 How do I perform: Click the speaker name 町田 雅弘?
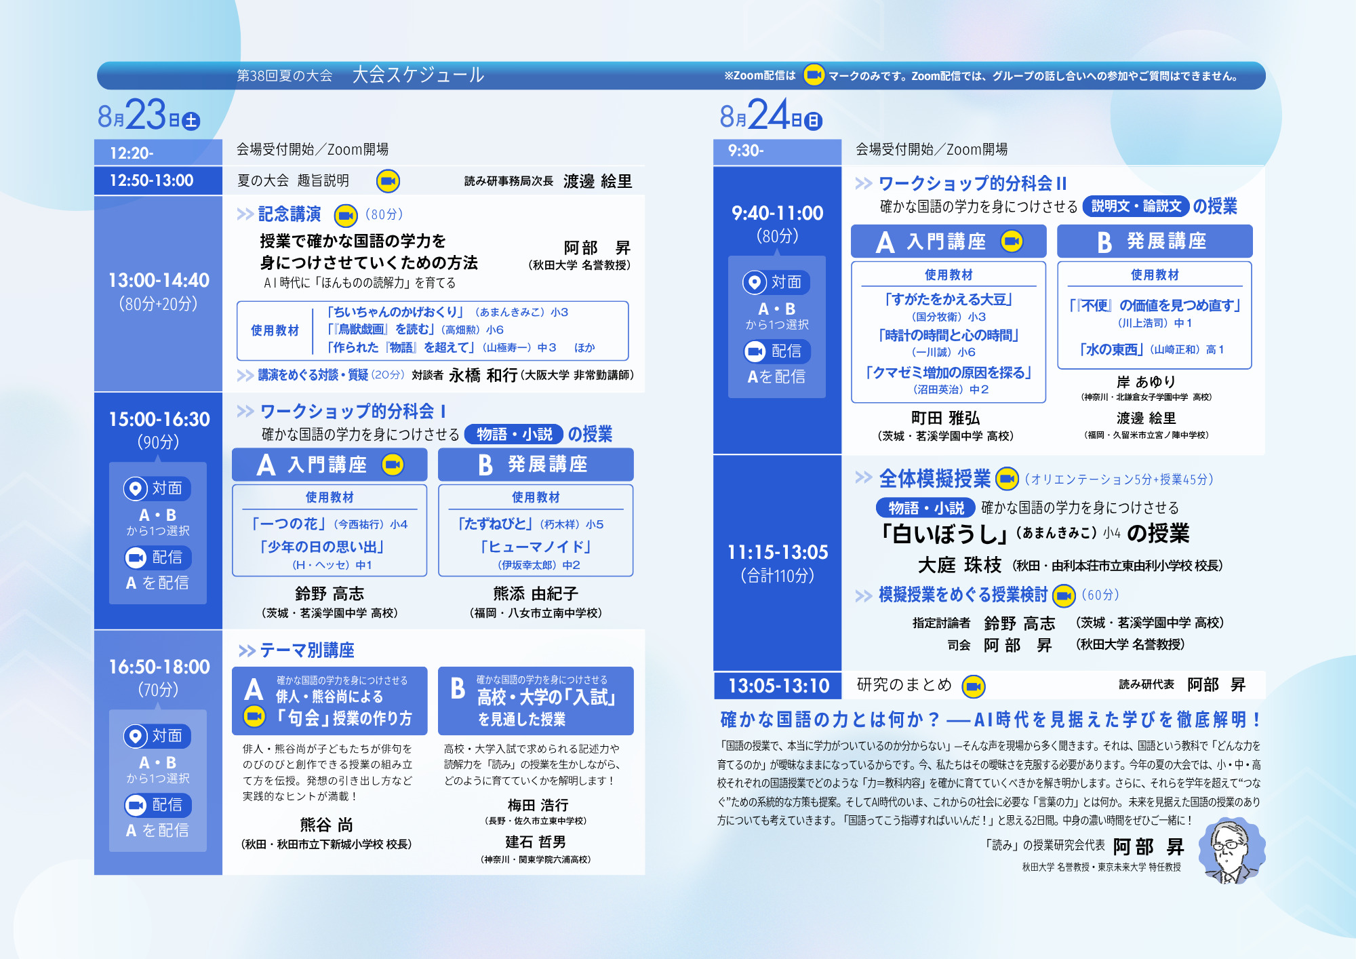click(x=945, y=418)
